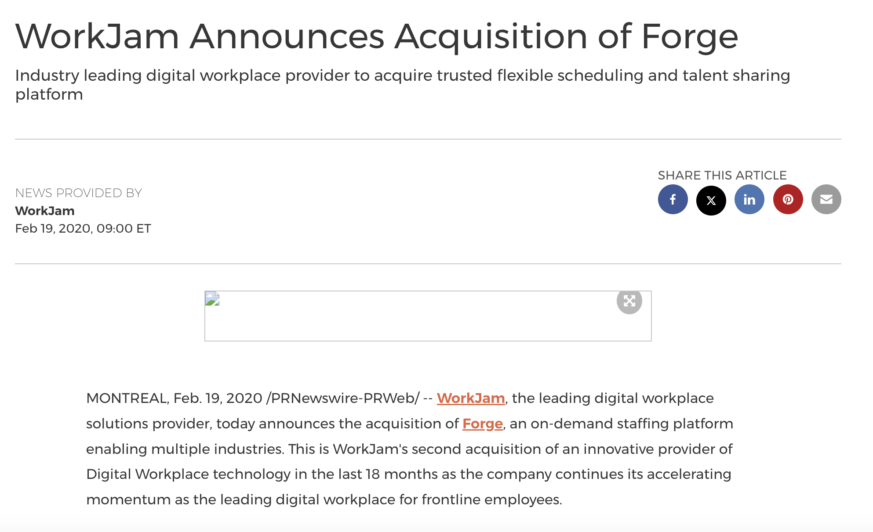
Task: Open the WorkJam link in the paragraph
Action: 470,398
